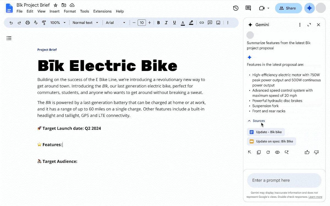Click the Share button

[288, 8]
